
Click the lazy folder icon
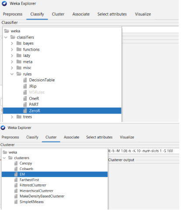pyautogui.click(x=19, y=56)
